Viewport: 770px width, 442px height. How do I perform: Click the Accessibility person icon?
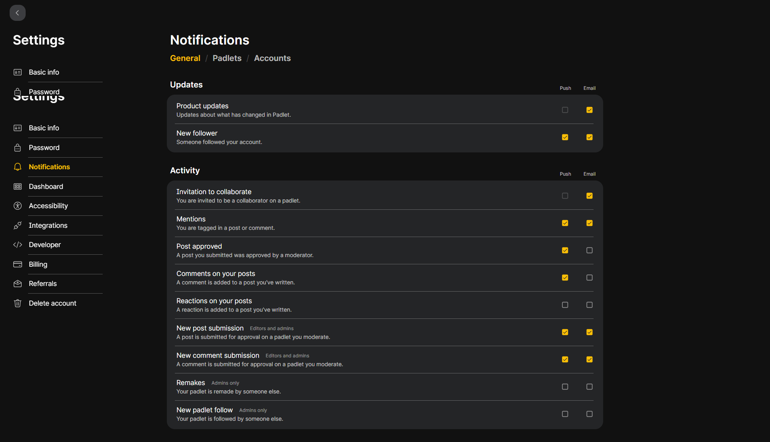pyautogui.click(x=18, y=206)
